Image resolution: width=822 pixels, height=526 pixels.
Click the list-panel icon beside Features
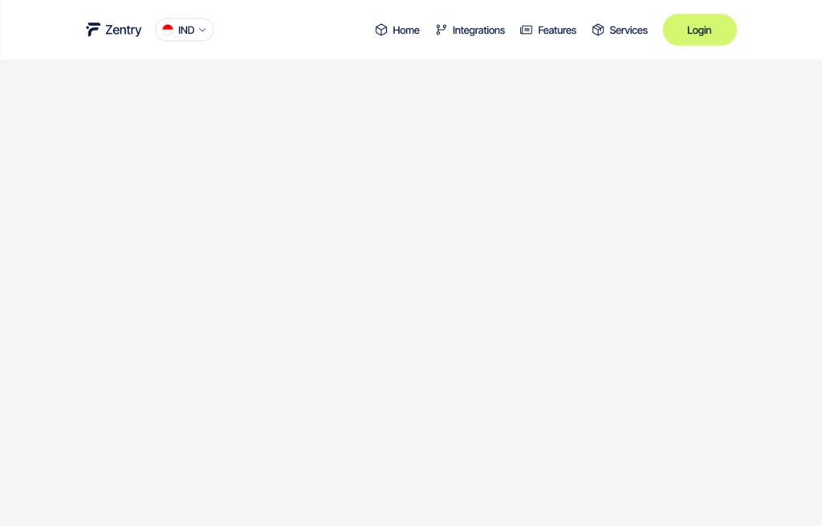click(526, 30)
